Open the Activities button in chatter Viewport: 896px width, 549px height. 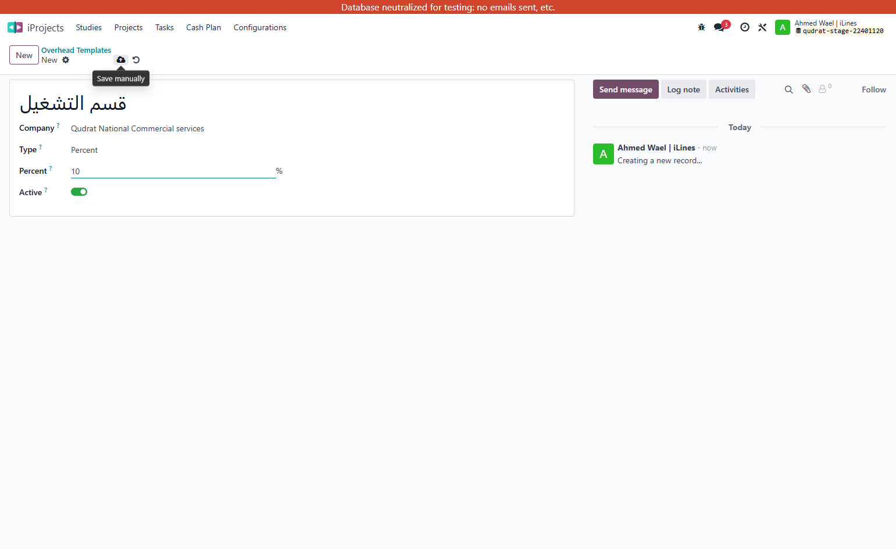(732, 89)
